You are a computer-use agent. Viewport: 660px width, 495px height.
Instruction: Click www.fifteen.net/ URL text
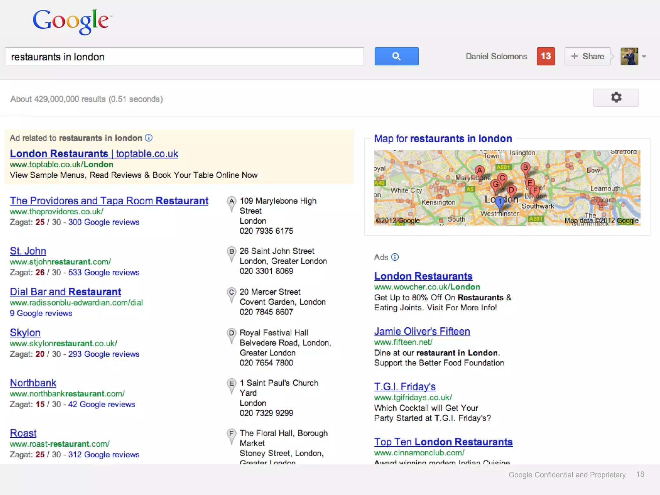point(403,342)
